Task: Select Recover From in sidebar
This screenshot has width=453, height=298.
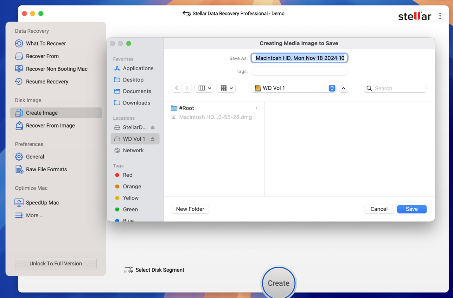Action: pyautogui.click(x=37, y=56)
